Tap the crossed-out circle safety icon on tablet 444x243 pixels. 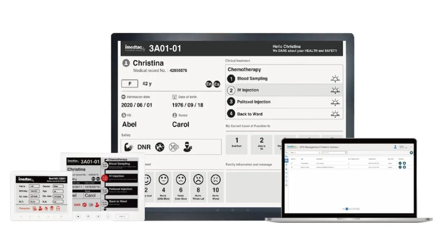[174, 147]
